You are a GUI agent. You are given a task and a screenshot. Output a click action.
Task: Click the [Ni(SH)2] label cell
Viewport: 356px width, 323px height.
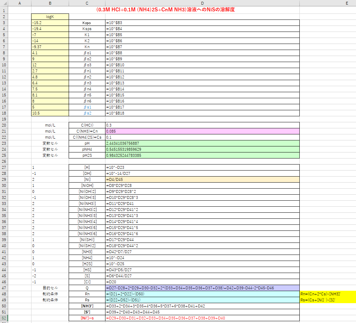tap(87, 246)
